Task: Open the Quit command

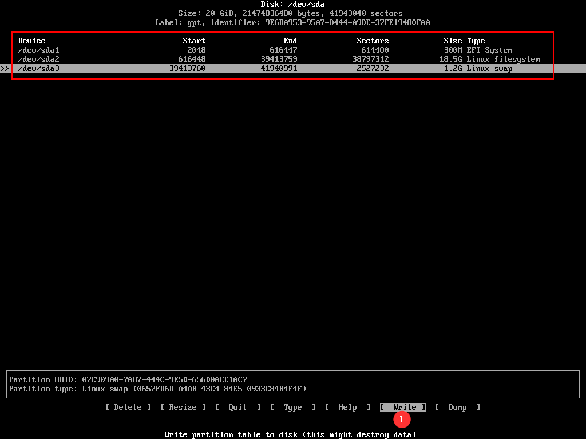Action: pos(237,407)
